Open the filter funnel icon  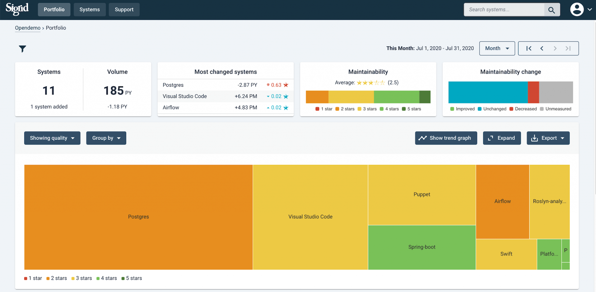[22, 49]
